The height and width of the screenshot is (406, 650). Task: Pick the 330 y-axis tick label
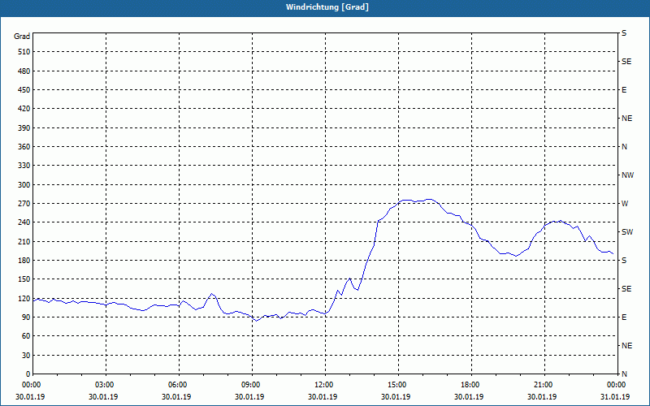click(24, 166)
